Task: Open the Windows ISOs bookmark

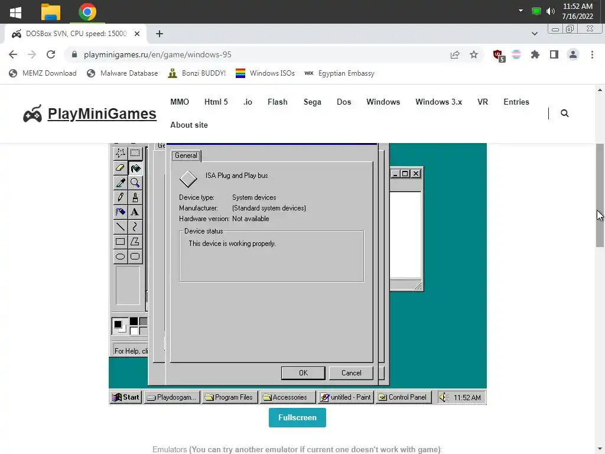Action: [265, 73]
